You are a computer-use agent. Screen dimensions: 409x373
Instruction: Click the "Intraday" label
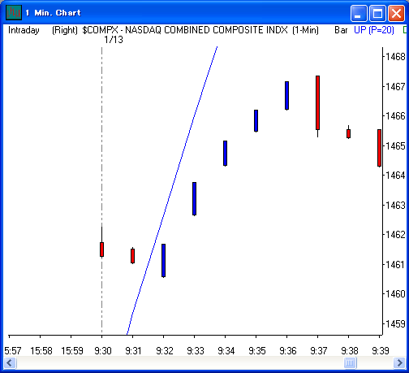tap(24, 30)
